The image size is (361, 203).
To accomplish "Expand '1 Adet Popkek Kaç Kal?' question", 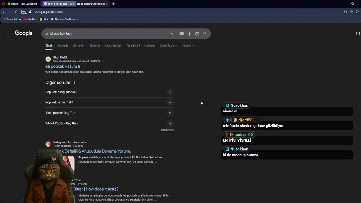I will [109, 123].
